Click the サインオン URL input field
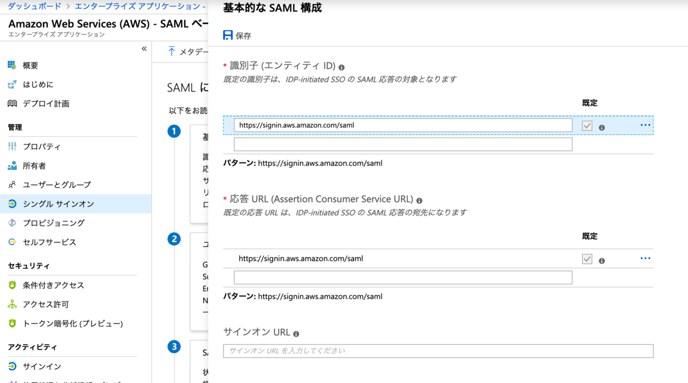Screen dimensions: 688x383 click(x=438, y=350)
